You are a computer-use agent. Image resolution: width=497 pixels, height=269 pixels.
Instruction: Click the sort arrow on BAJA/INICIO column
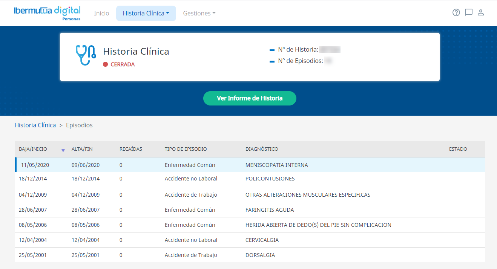pos(63,150)
